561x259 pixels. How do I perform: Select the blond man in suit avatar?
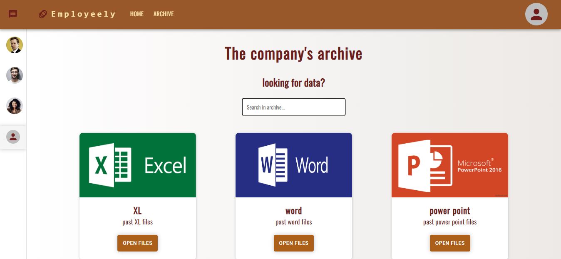pyautogui.click(x=15, y=45)
